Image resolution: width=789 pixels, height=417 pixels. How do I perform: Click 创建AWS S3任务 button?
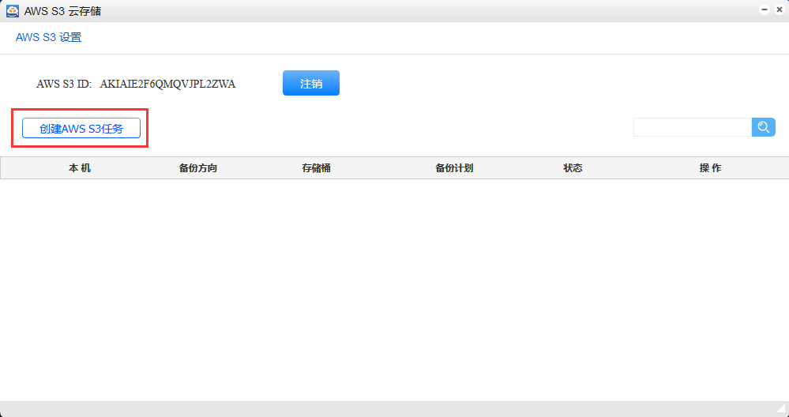click(81, 128)
